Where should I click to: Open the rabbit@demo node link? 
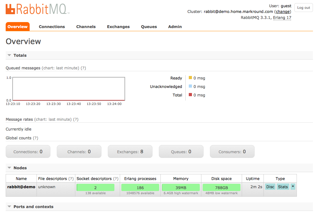[x=21, y=187]
